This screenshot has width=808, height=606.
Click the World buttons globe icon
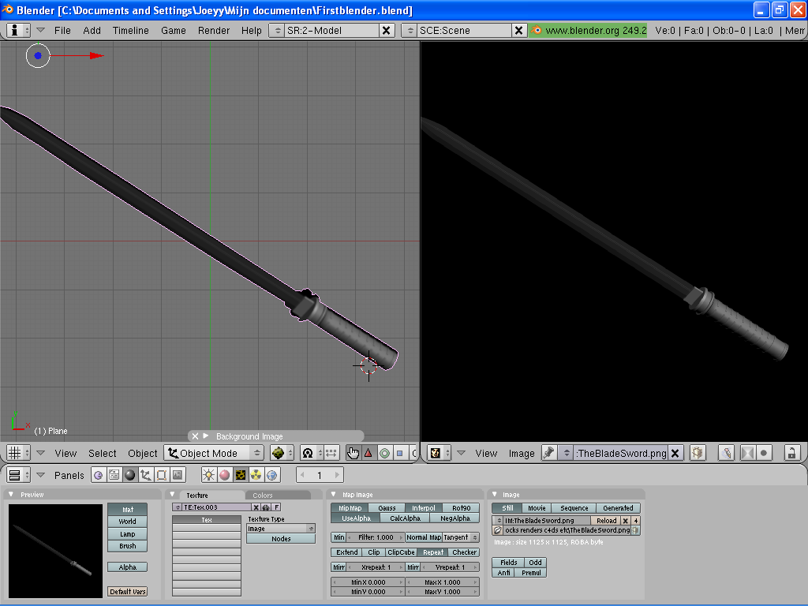[x=272, y=475]
